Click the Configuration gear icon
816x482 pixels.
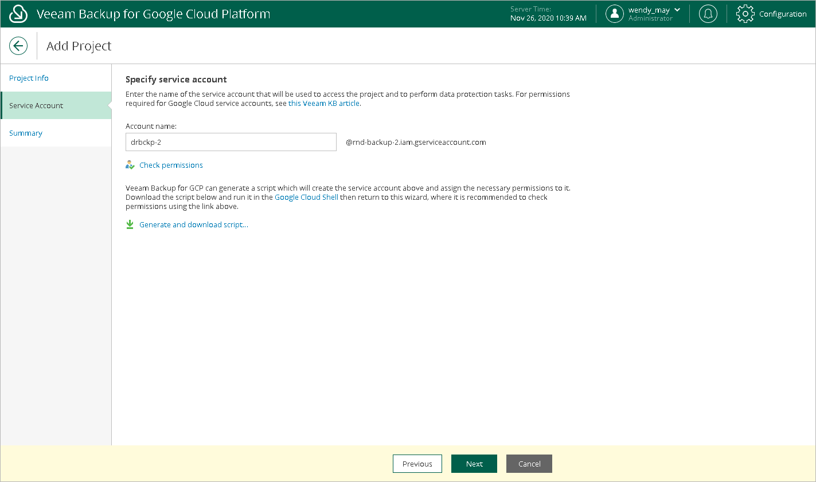pyautogui.click(x=745, y=14)
